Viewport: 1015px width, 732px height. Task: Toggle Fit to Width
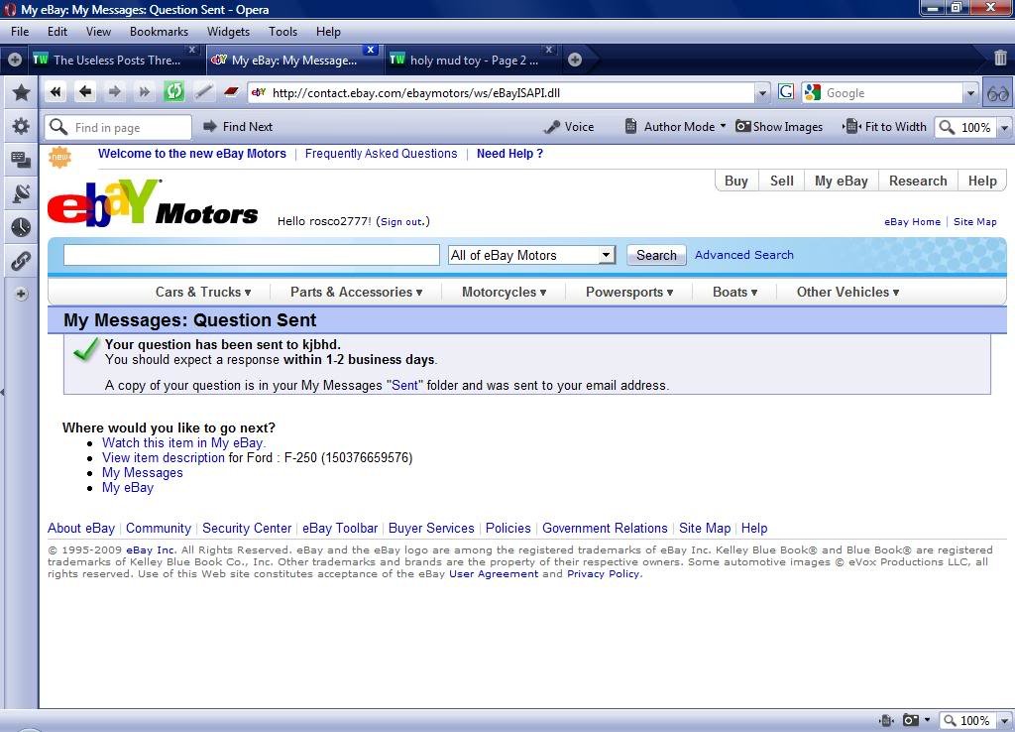[885, 127]
